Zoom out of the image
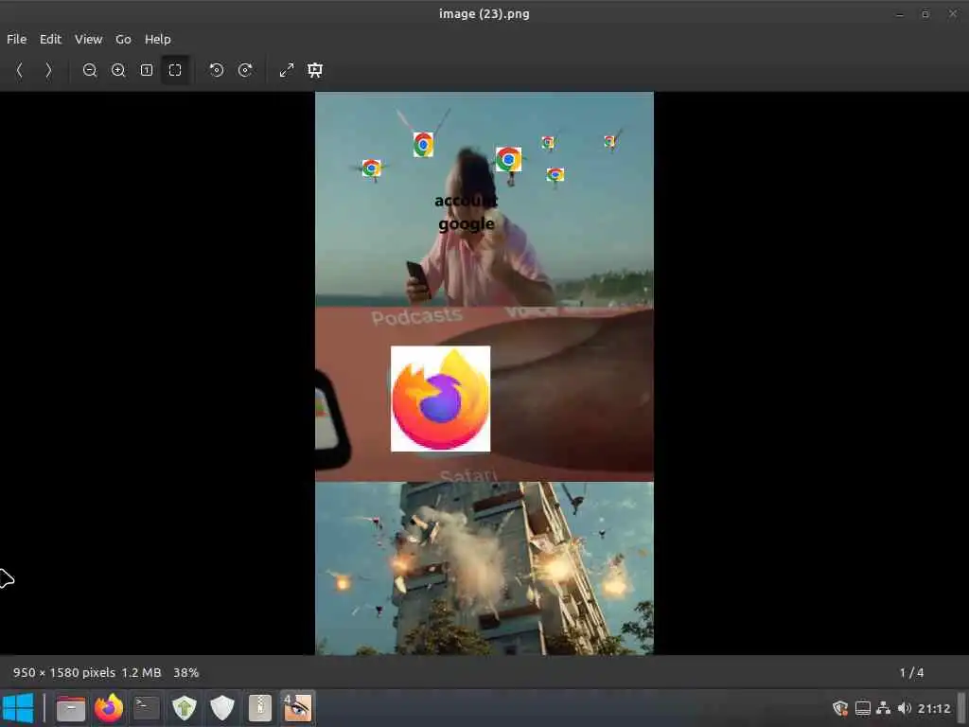This screenshot has width=969, height=727. point(90,70)
